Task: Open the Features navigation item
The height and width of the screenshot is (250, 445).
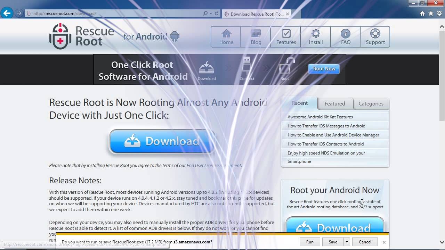Action: coord(286,37)
